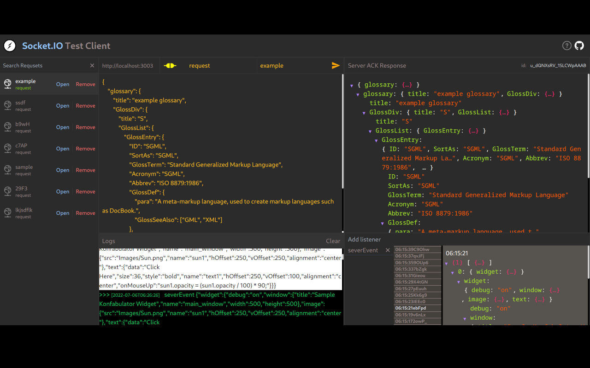Viewport: 590px width, 368px height.
Task: Click the socket icon next to the example request
Action: (x=8, y=84)
